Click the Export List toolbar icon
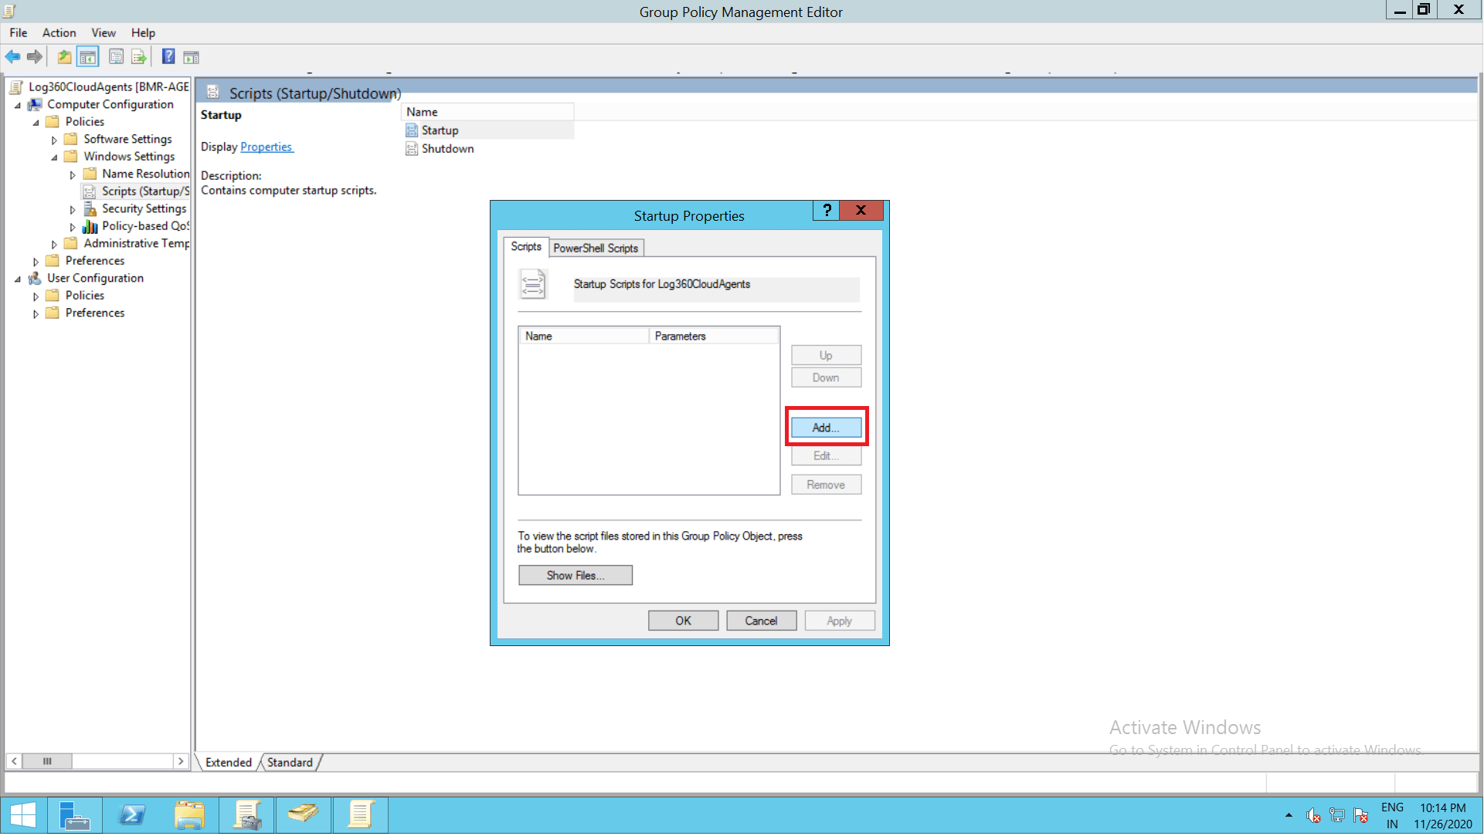The image size is (1484, 836). pos(139,57)
